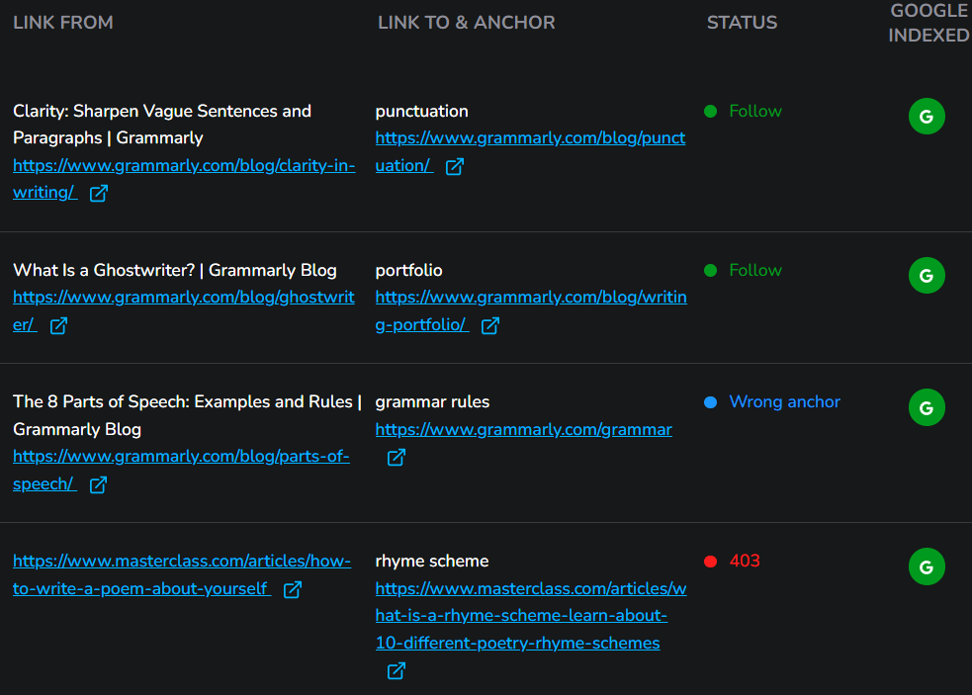
Task: Select the anchor text 'portfolio'
Action: point(408,270)
